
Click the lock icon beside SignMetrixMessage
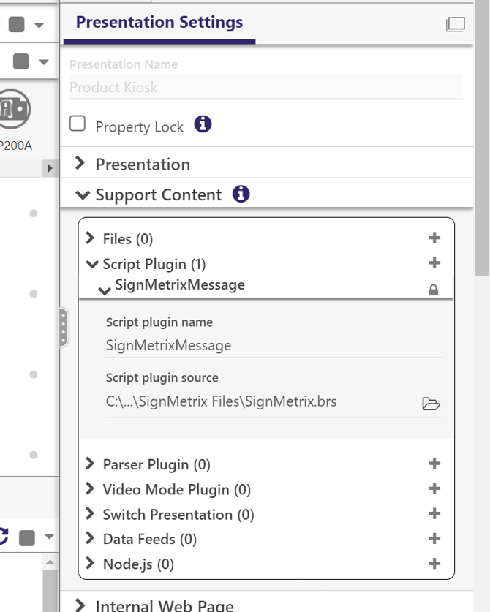(x=434, y=290)
